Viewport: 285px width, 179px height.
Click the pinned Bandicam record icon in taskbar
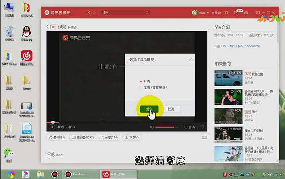click(55, 174)
